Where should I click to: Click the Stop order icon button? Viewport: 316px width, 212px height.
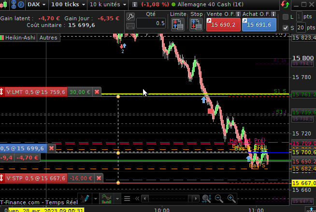click(x=196, y=25)
